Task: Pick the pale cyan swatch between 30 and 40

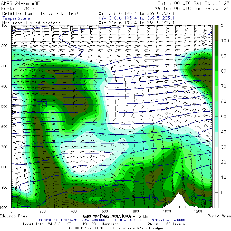Action: [x=216, y=139]
